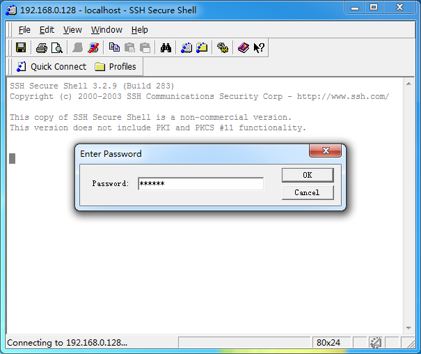Click the Copy icon
Image resolution: width=421 pixels, height=354 pixels.
(x=114, y=47)
